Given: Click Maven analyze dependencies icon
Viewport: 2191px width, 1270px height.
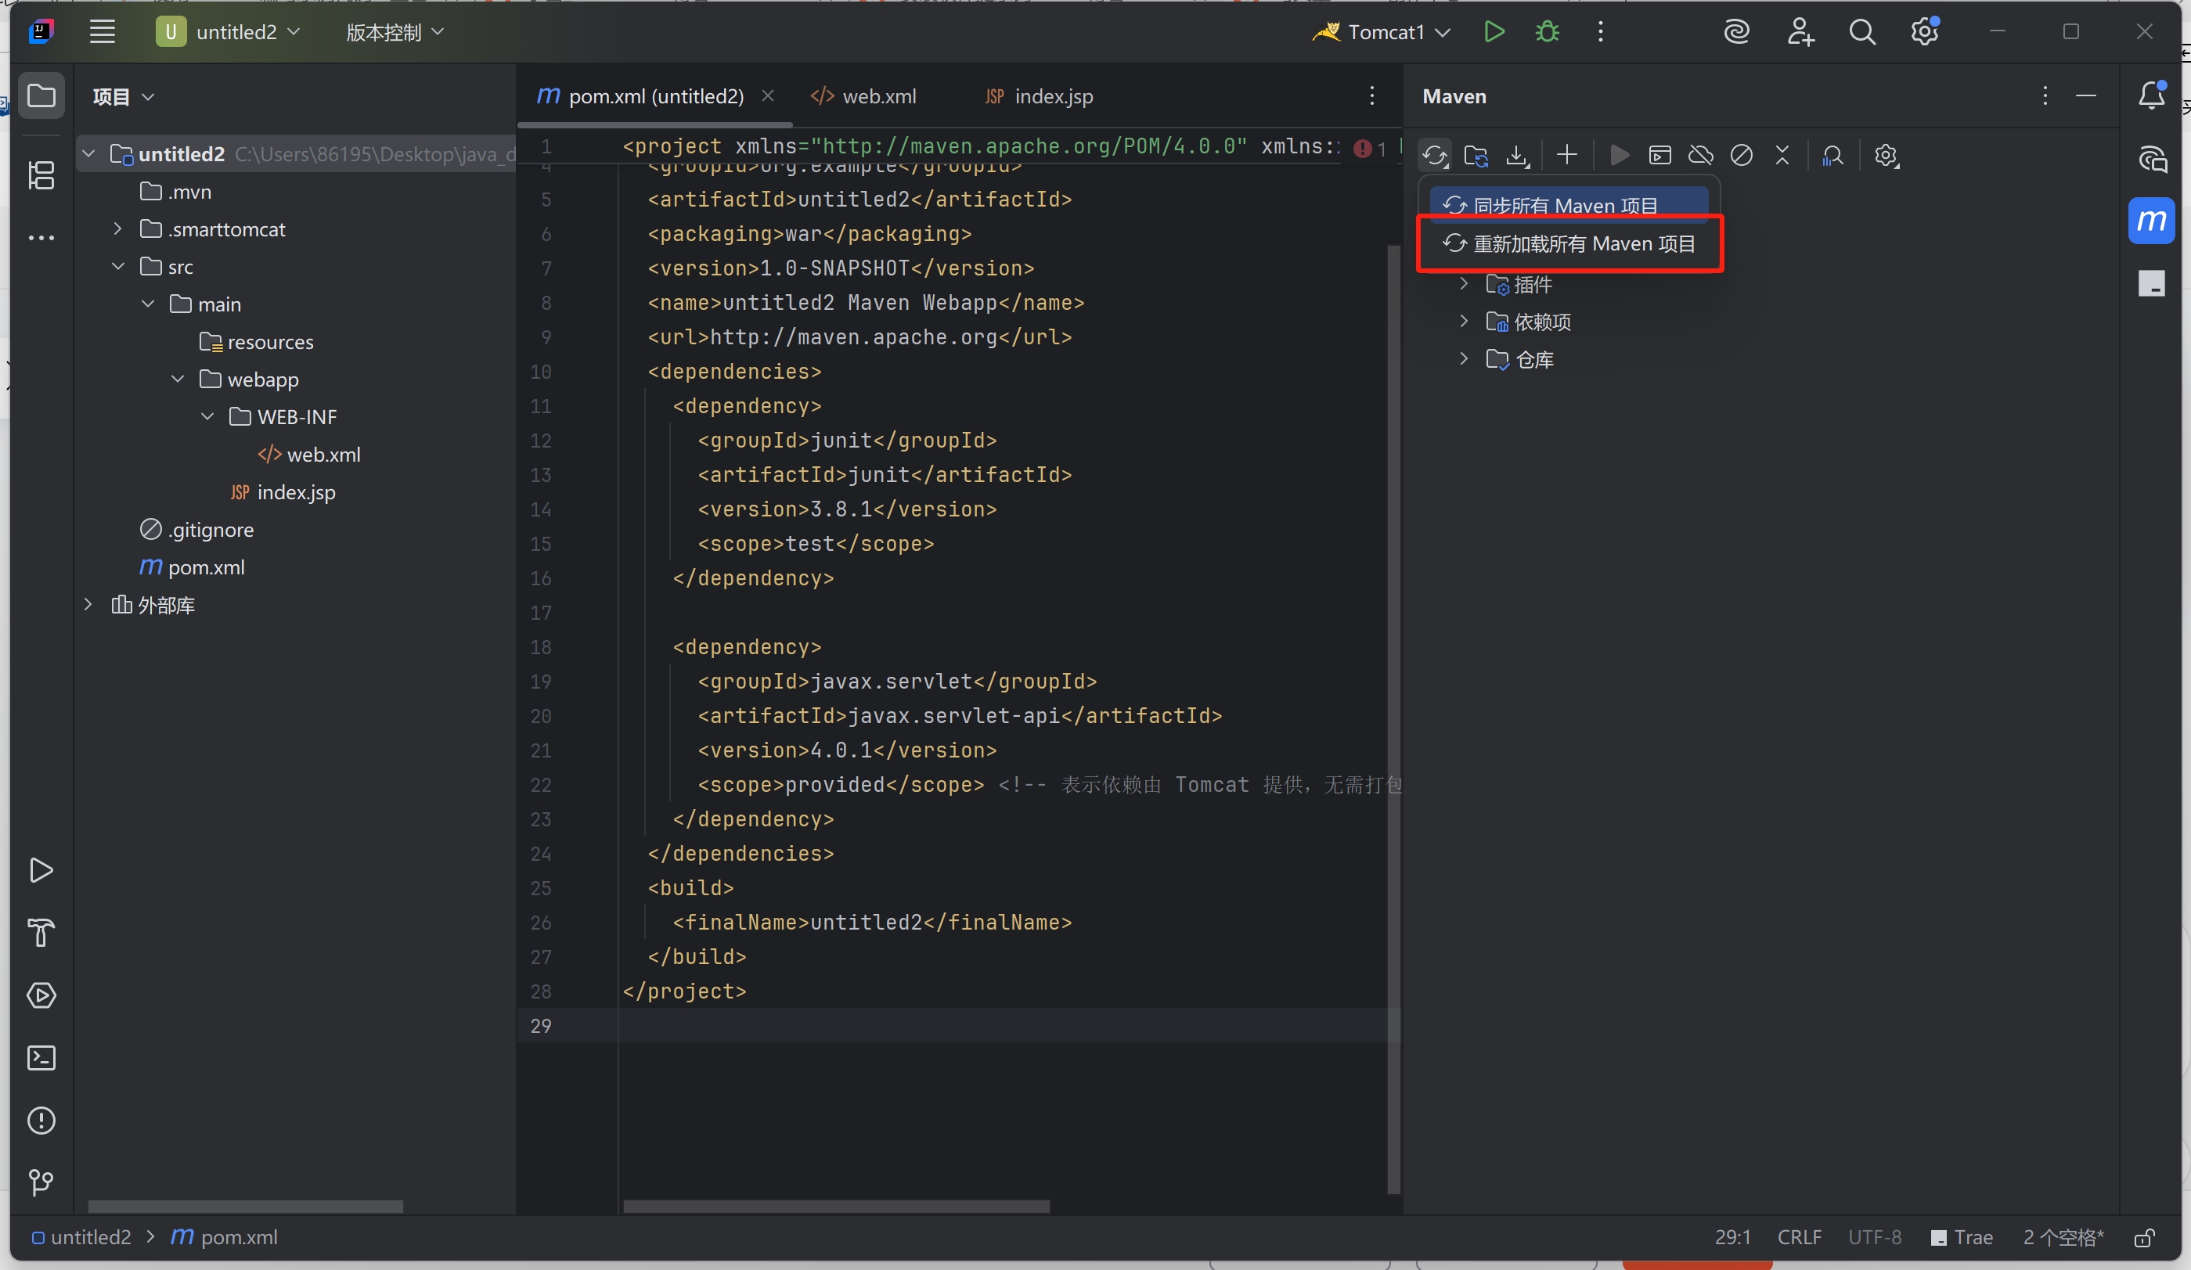Looking at the screenshot, I should click(x=1832, y=156).
